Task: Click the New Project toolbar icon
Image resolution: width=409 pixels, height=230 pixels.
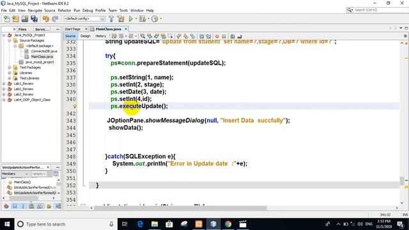Action: pos(15,19)
